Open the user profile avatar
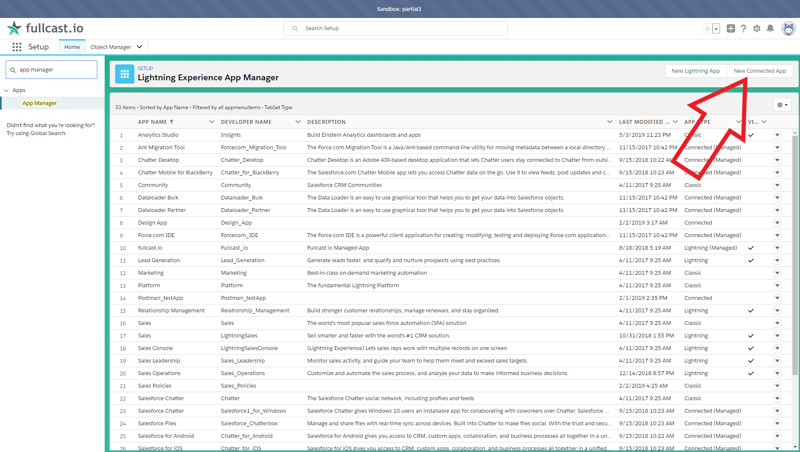The height and width of the screenshot is (452, 800). tap(789, 28)
